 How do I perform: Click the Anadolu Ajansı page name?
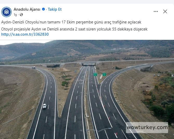click(x=27, y=9)
